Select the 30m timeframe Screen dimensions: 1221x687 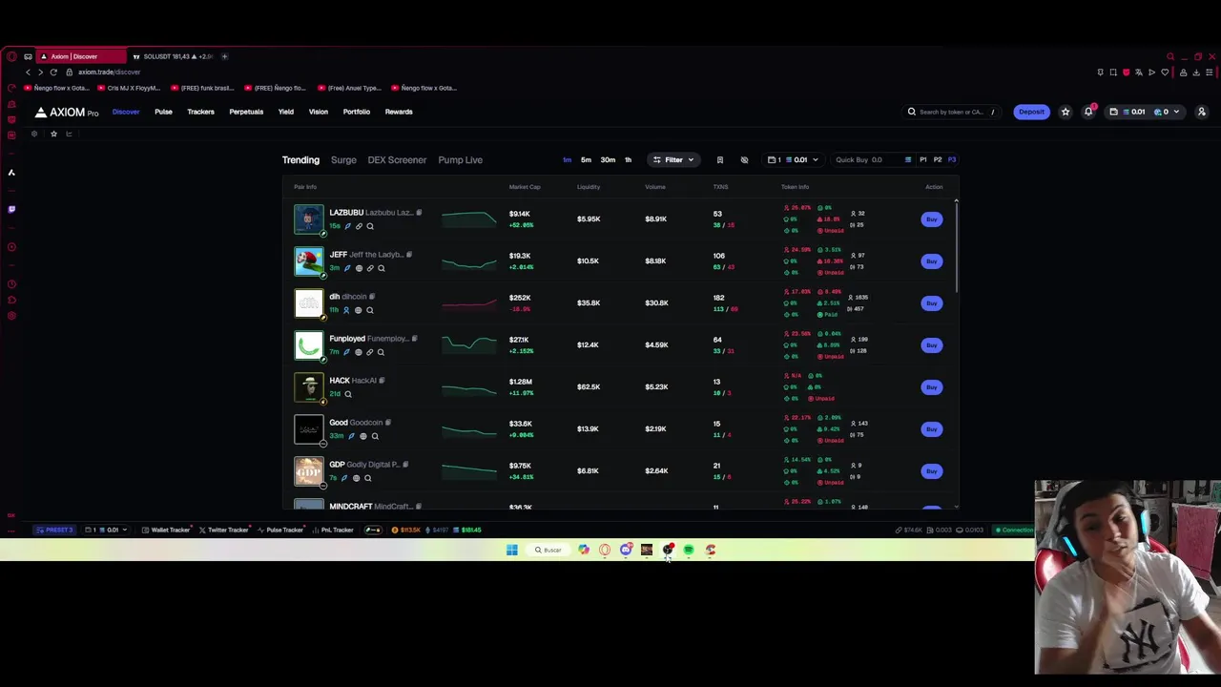(608, 159)
